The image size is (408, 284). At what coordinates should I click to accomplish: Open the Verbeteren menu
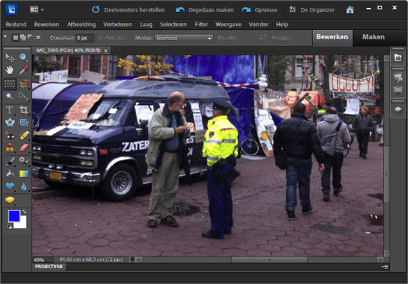click(x=117, y=24)
